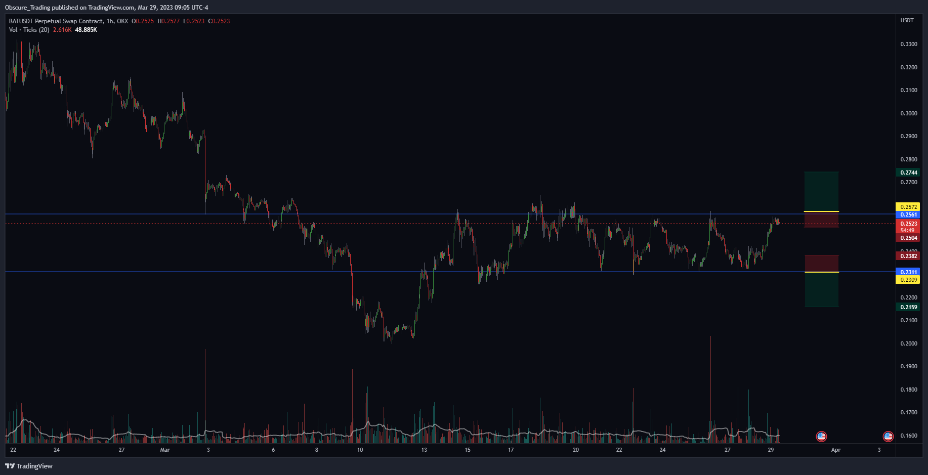Select the red stop zone below 0.2572 entry

coord(821,220)
